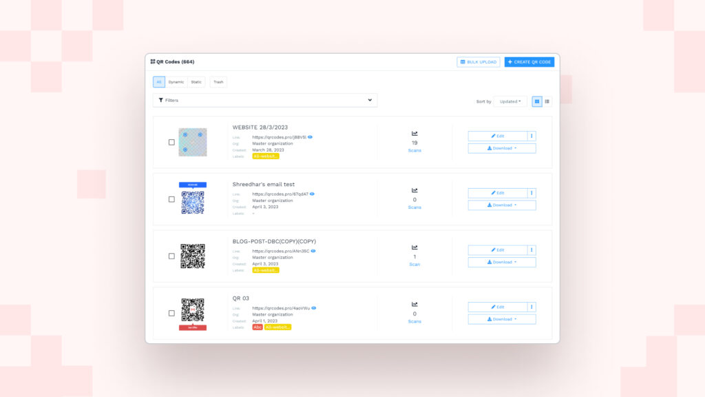The image size is (705, 397).
Task: Open the Trash tab
Action: [x=218, y=81]
